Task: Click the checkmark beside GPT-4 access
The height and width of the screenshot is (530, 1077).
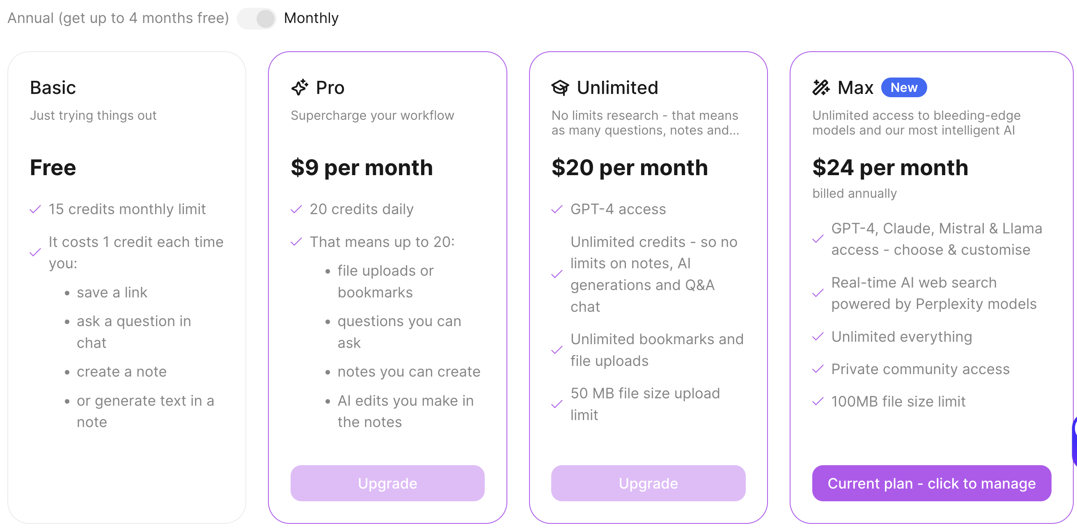Action: pyautogui.click(x=557, y=209)
